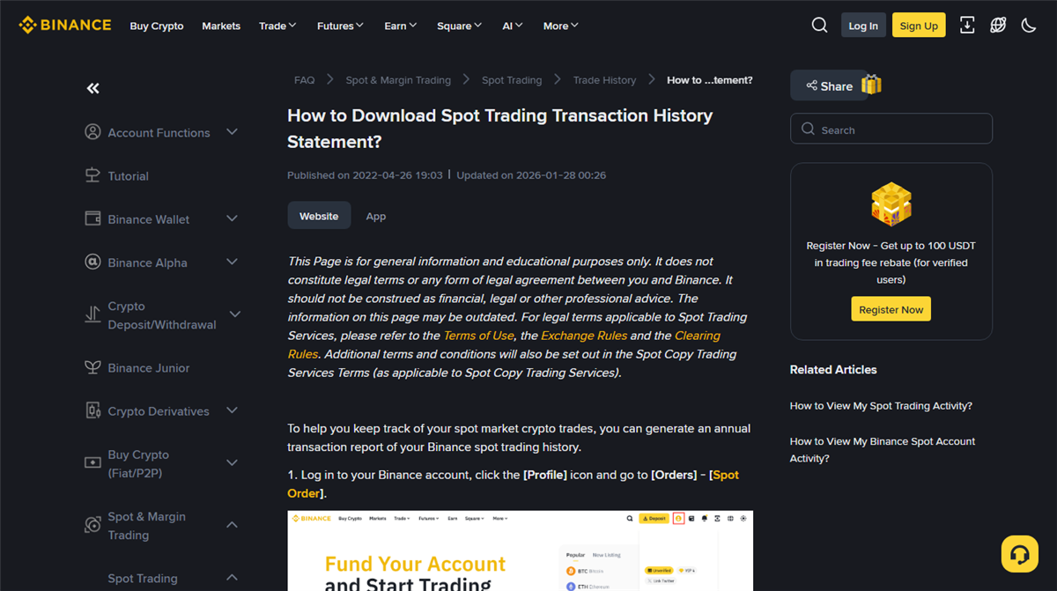Click the gift box icon near Share
The height and width of the screenshot is (591, 1057).
(x=871, y=85)
